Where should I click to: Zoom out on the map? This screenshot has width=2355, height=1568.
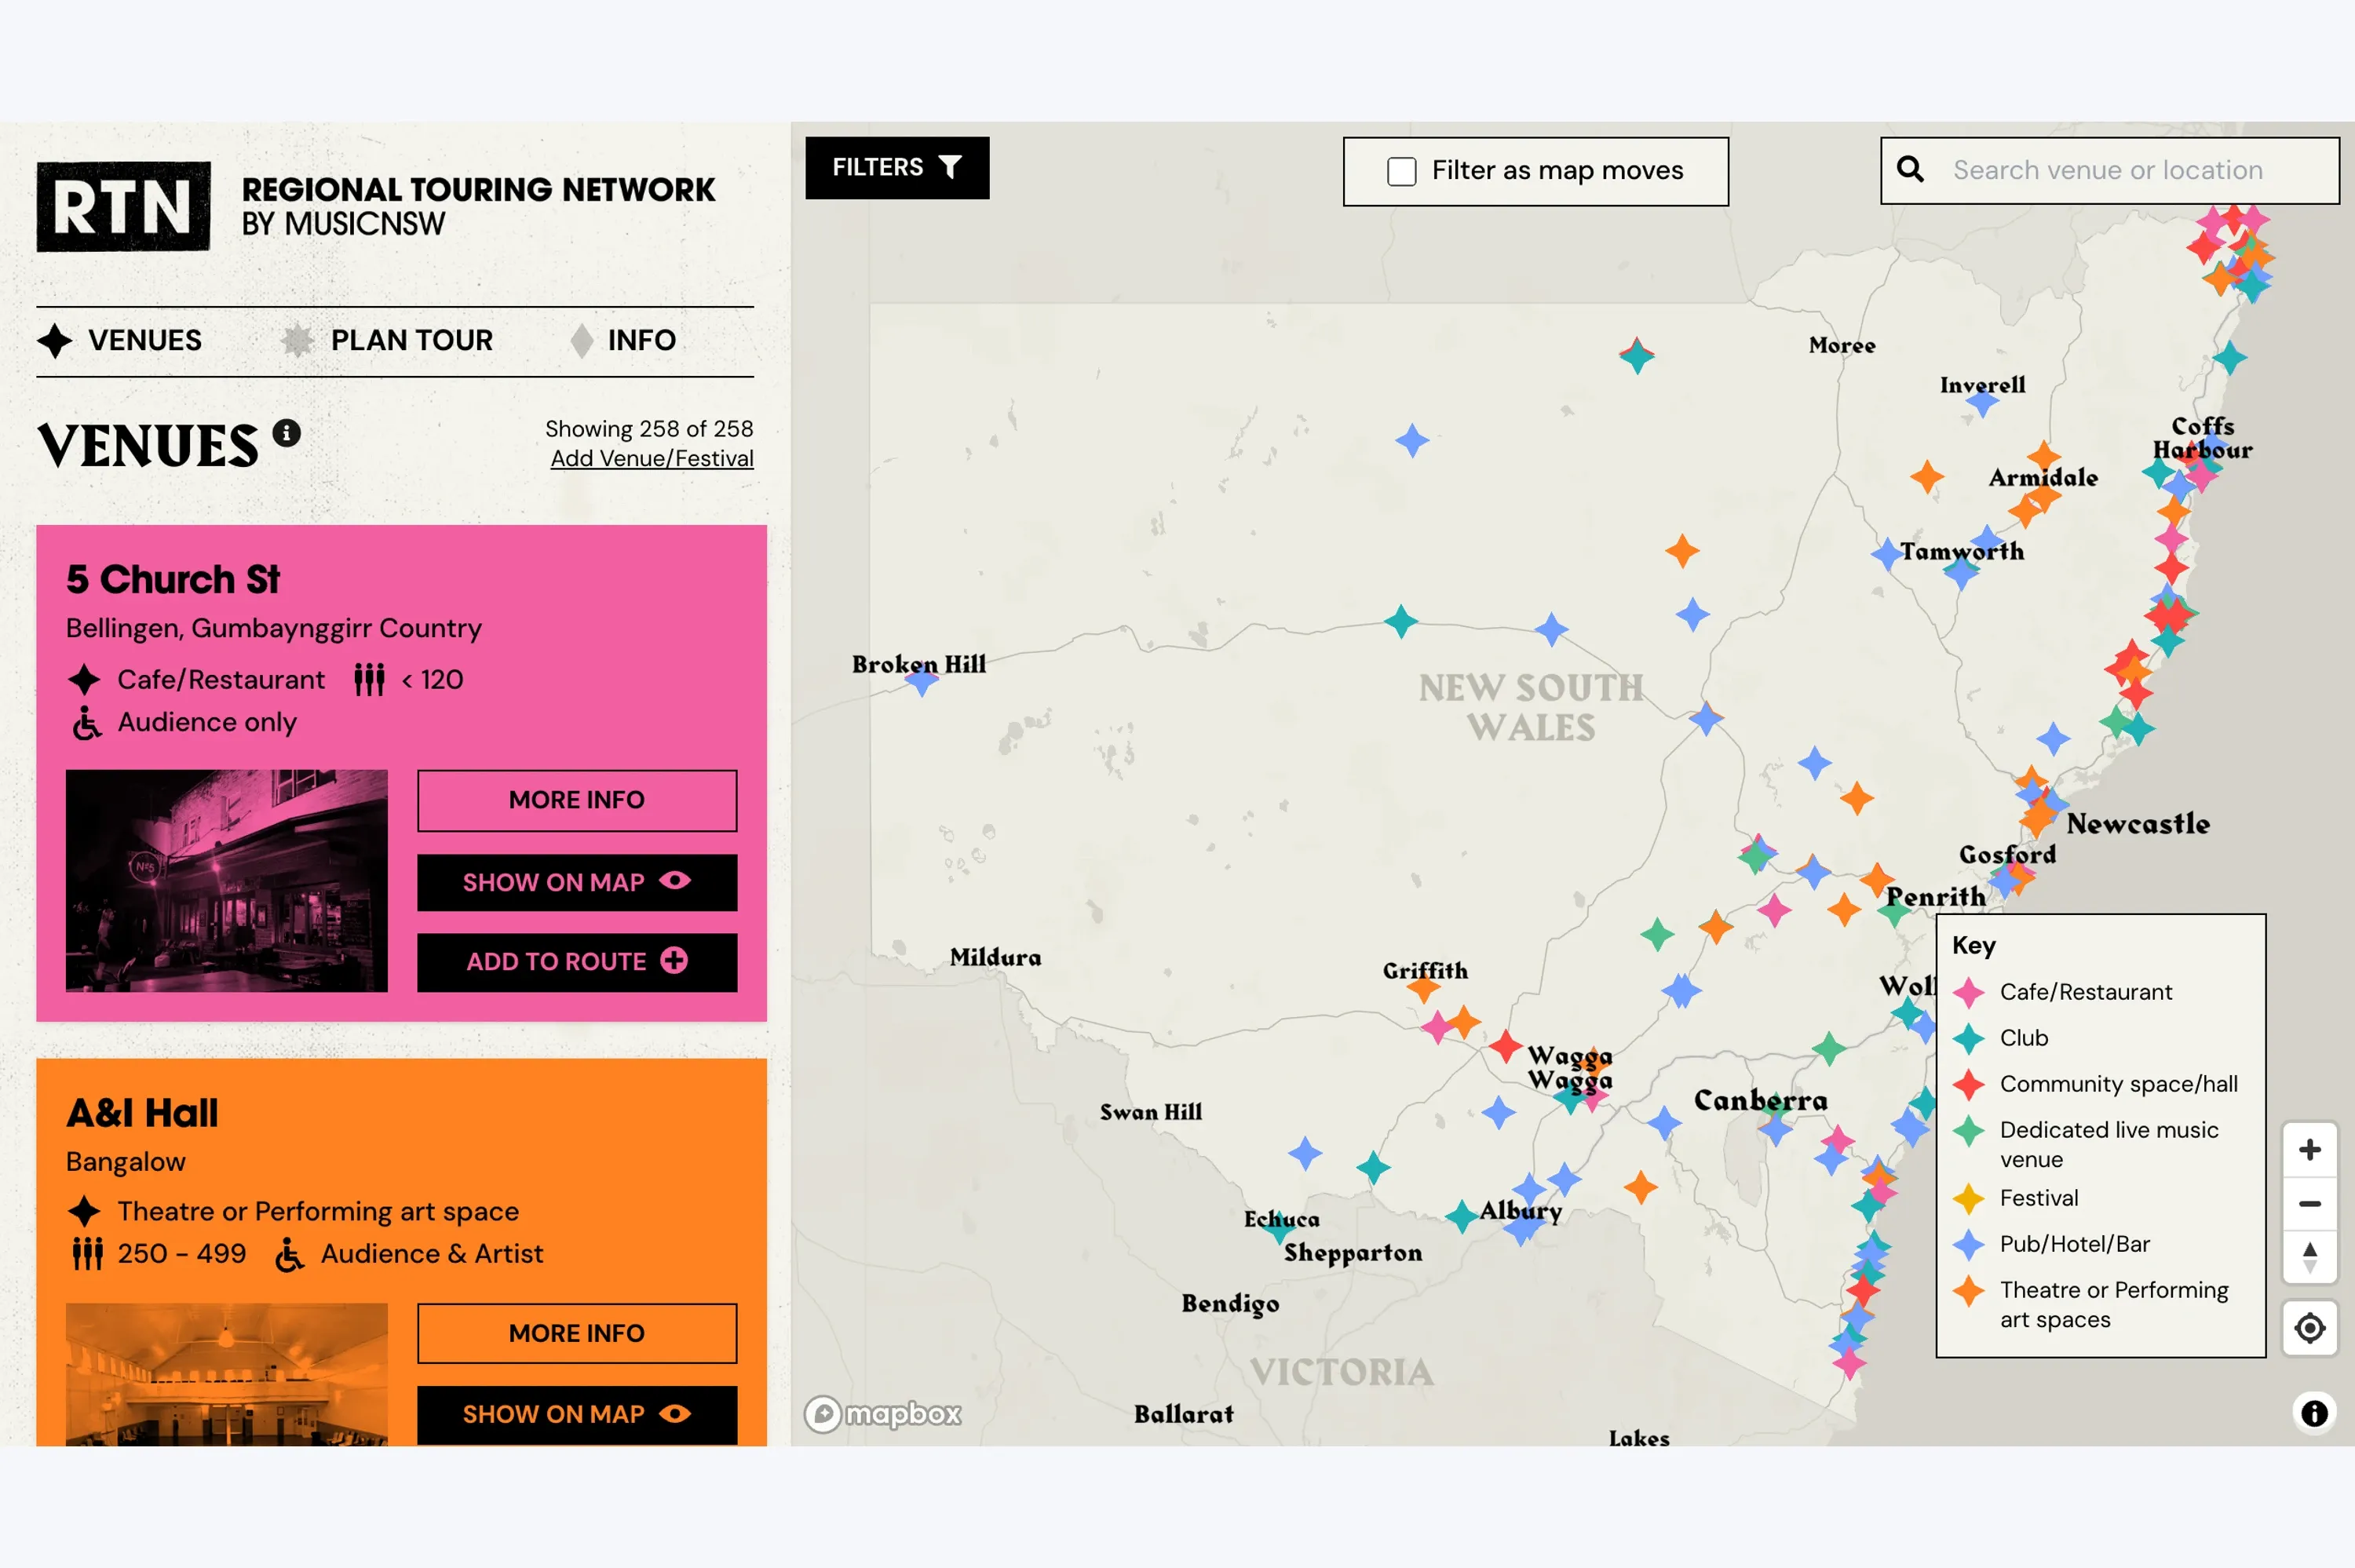click(x=2310, y=1204)
